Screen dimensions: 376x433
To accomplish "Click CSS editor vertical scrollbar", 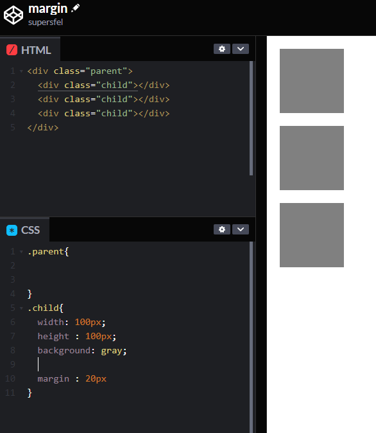I will (x=251, y=337).
